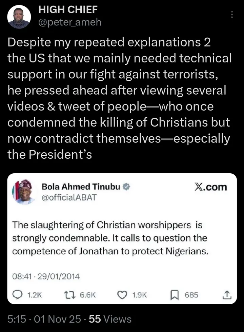This screenshot has height=332, width=244.
Task: Like the quoted tweet with the heart icon
Action: pyautogui.click(x=122, y=295)
